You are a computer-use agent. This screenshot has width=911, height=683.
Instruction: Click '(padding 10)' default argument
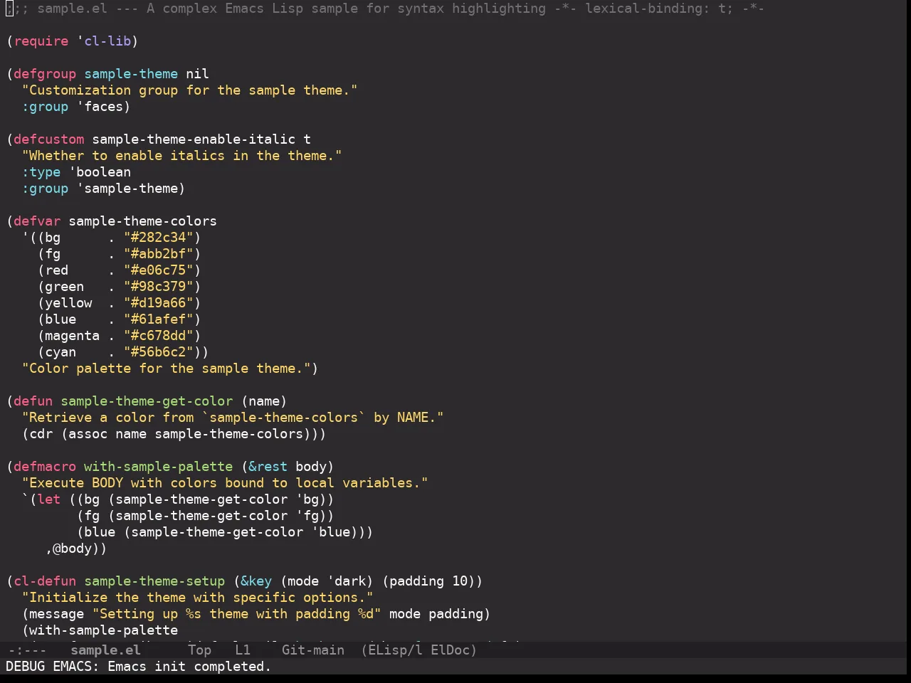[428, 581]
